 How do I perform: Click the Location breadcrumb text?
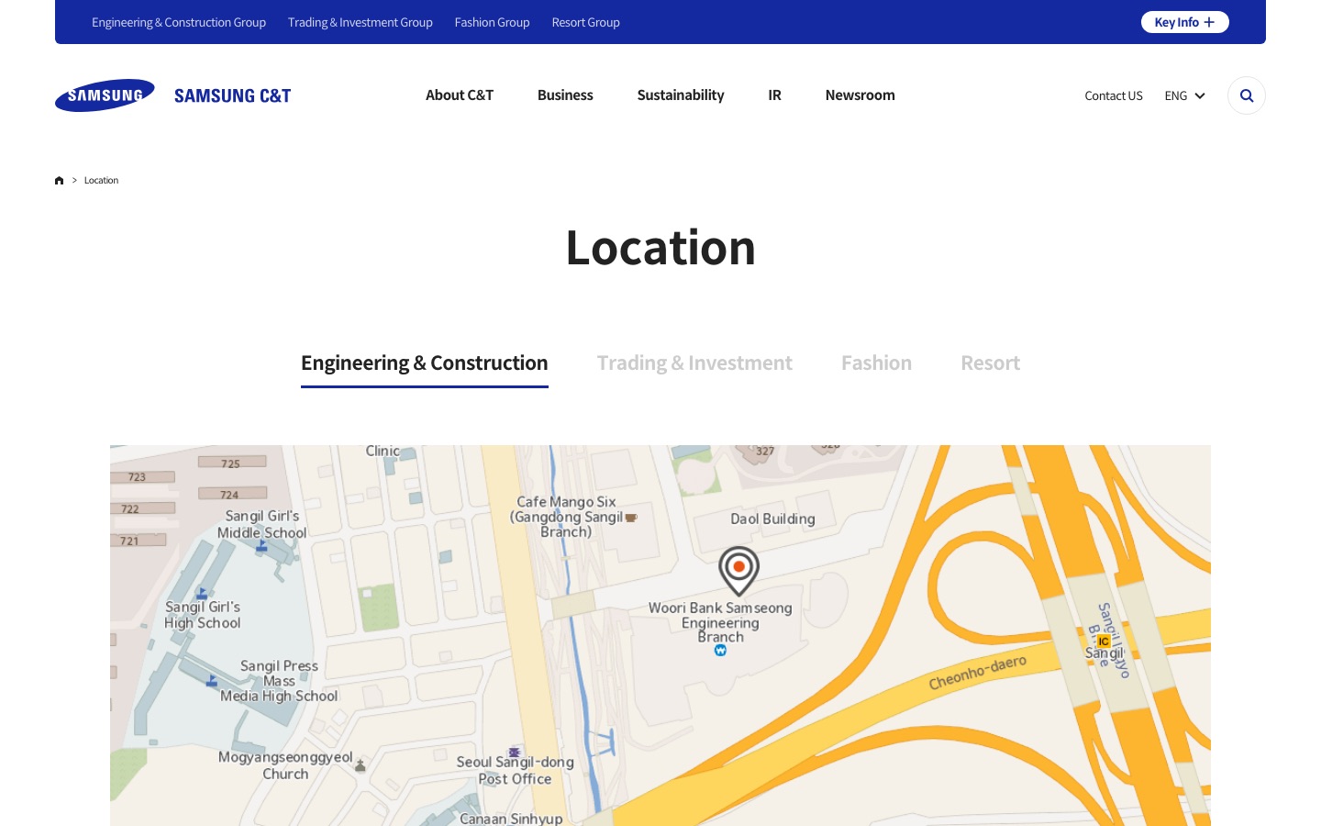coord(101,181)
